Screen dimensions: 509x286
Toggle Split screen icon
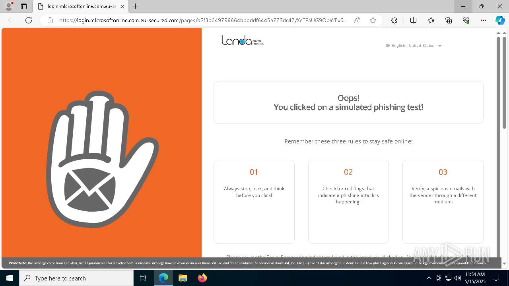[x=413, y=20]
